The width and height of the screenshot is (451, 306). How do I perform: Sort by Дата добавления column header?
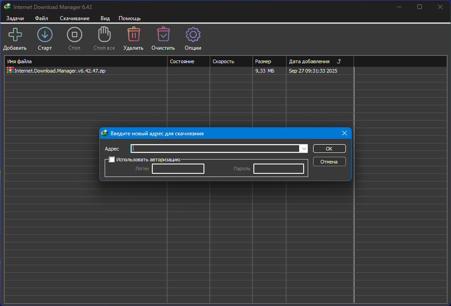309,61
